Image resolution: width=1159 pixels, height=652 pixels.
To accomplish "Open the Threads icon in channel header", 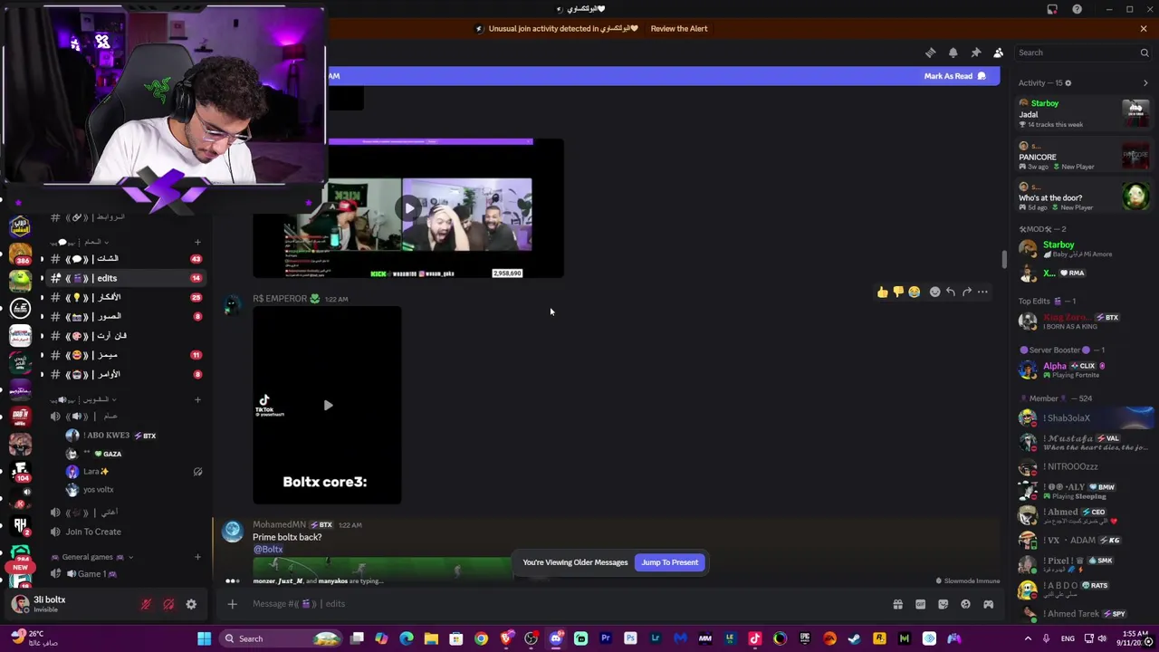I will (930, 53).
